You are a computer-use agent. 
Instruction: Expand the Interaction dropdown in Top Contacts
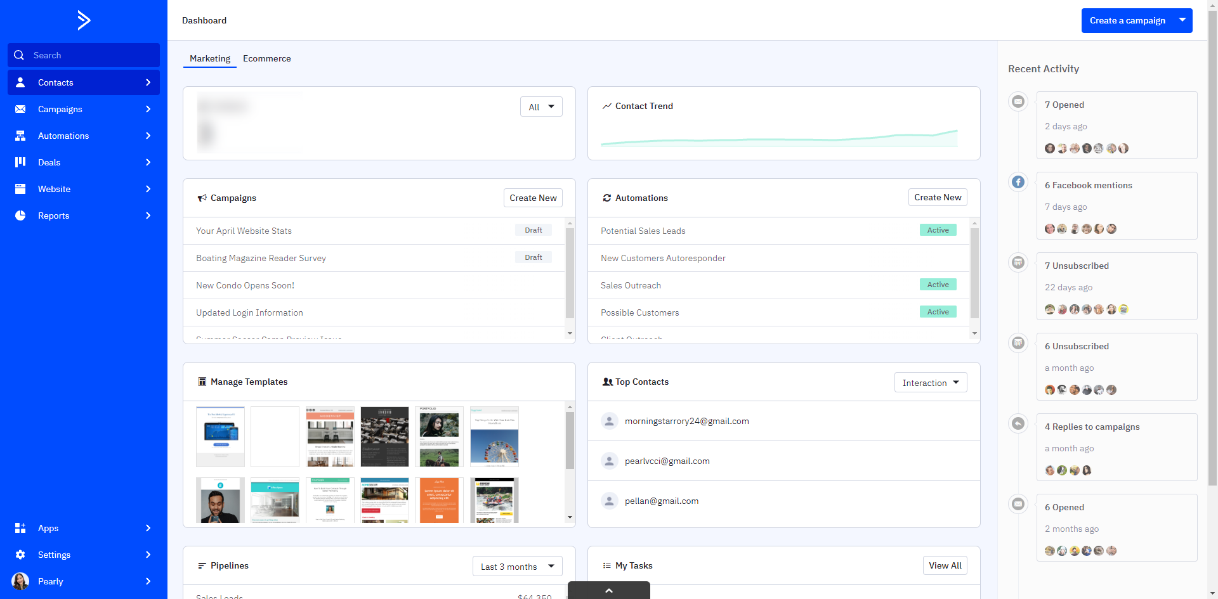point(930,383)
